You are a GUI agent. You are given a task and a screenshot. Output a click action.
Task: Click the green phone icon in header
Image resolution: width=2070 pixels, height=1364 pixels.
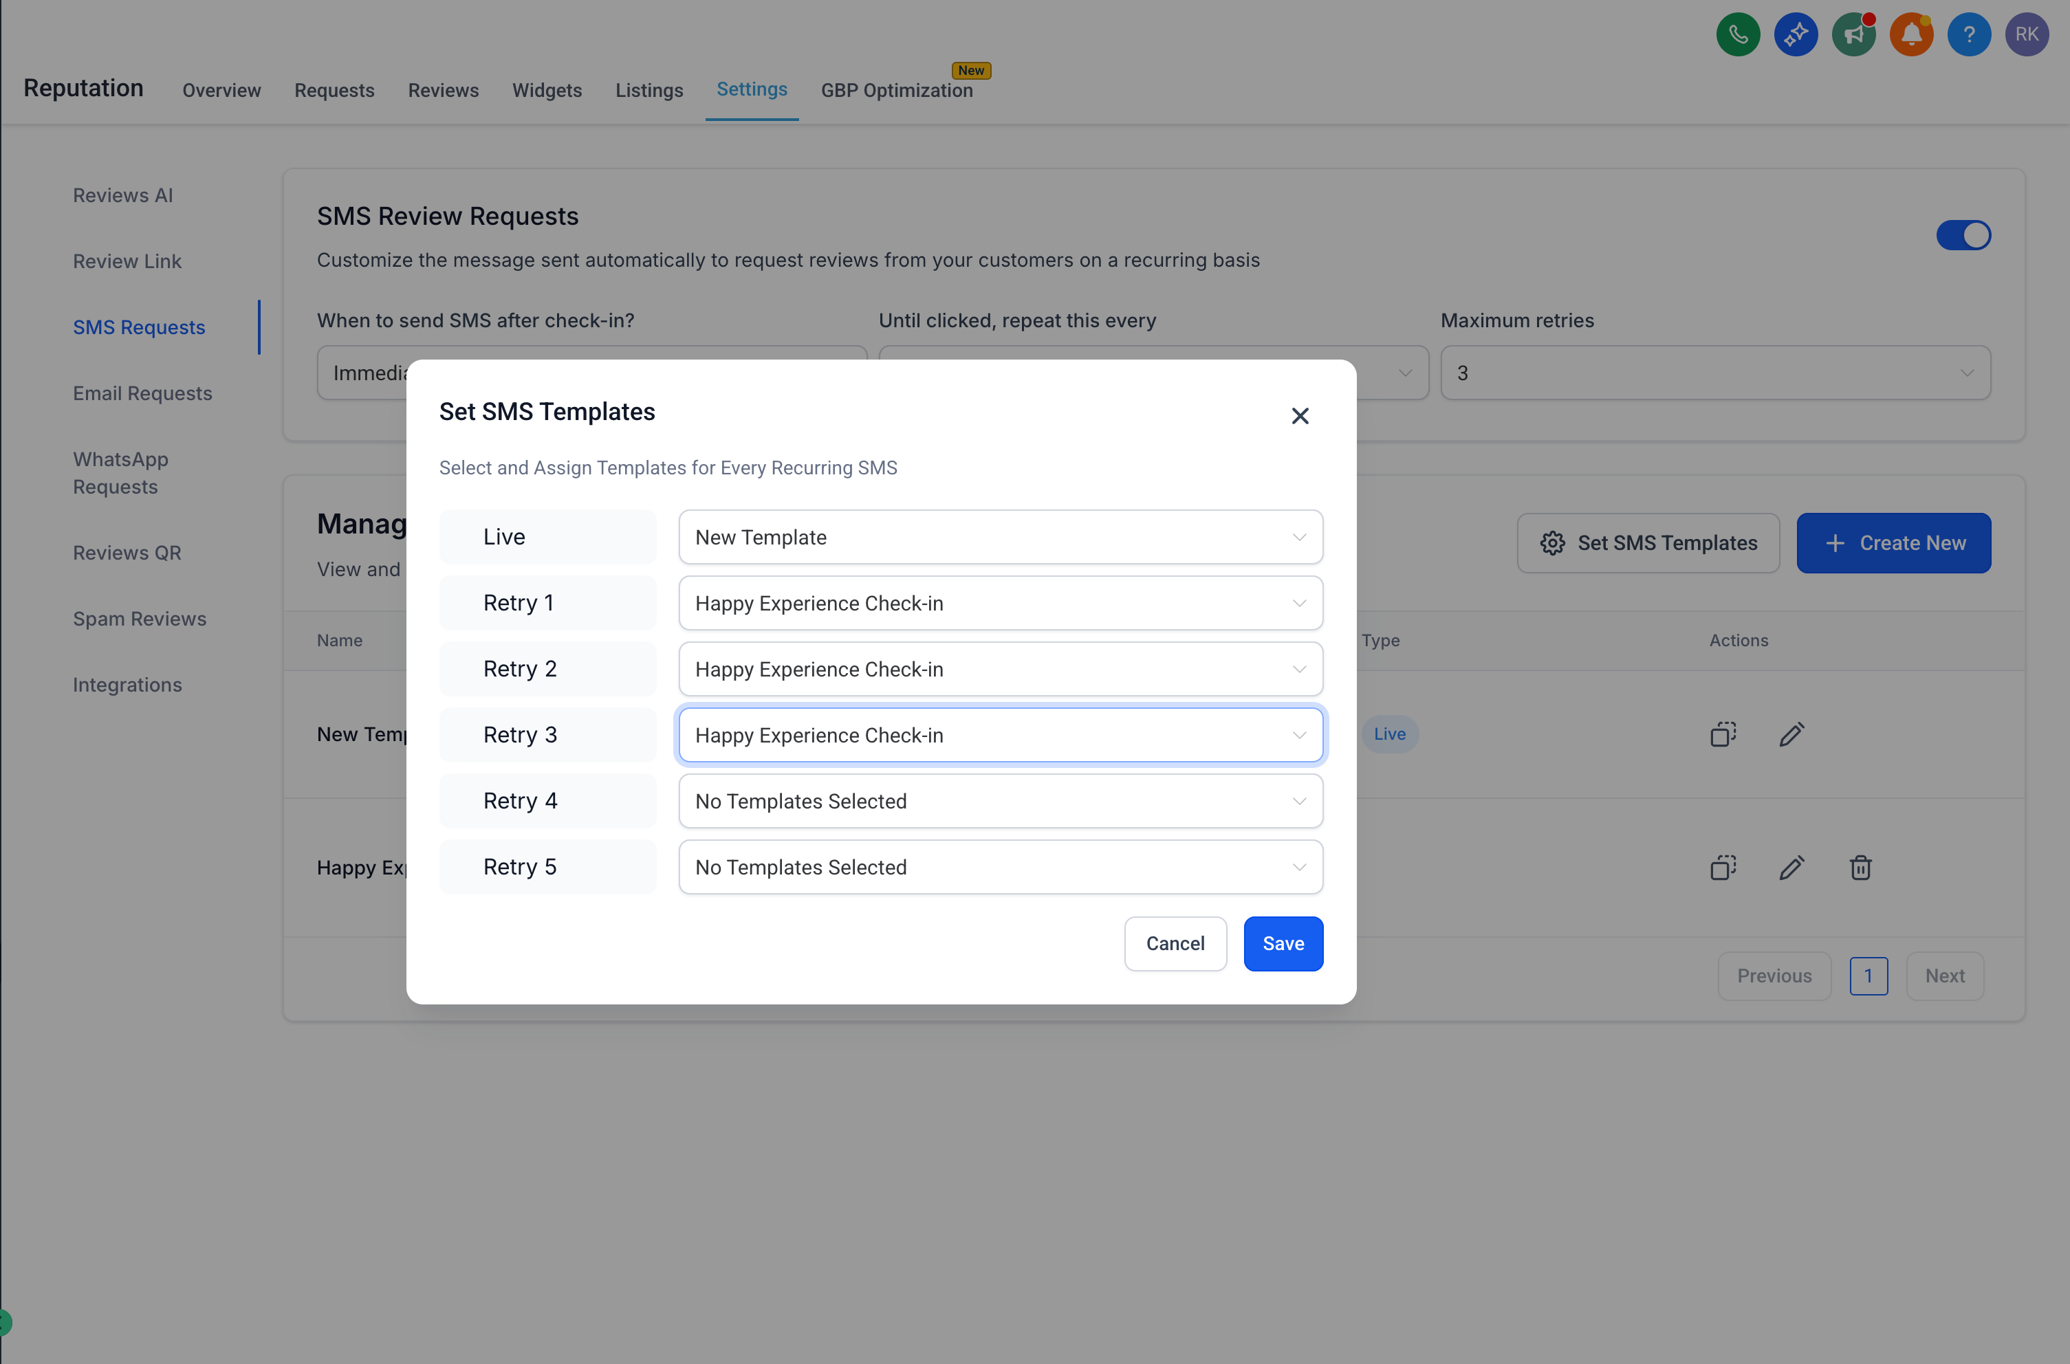[x=1736, y=35]
